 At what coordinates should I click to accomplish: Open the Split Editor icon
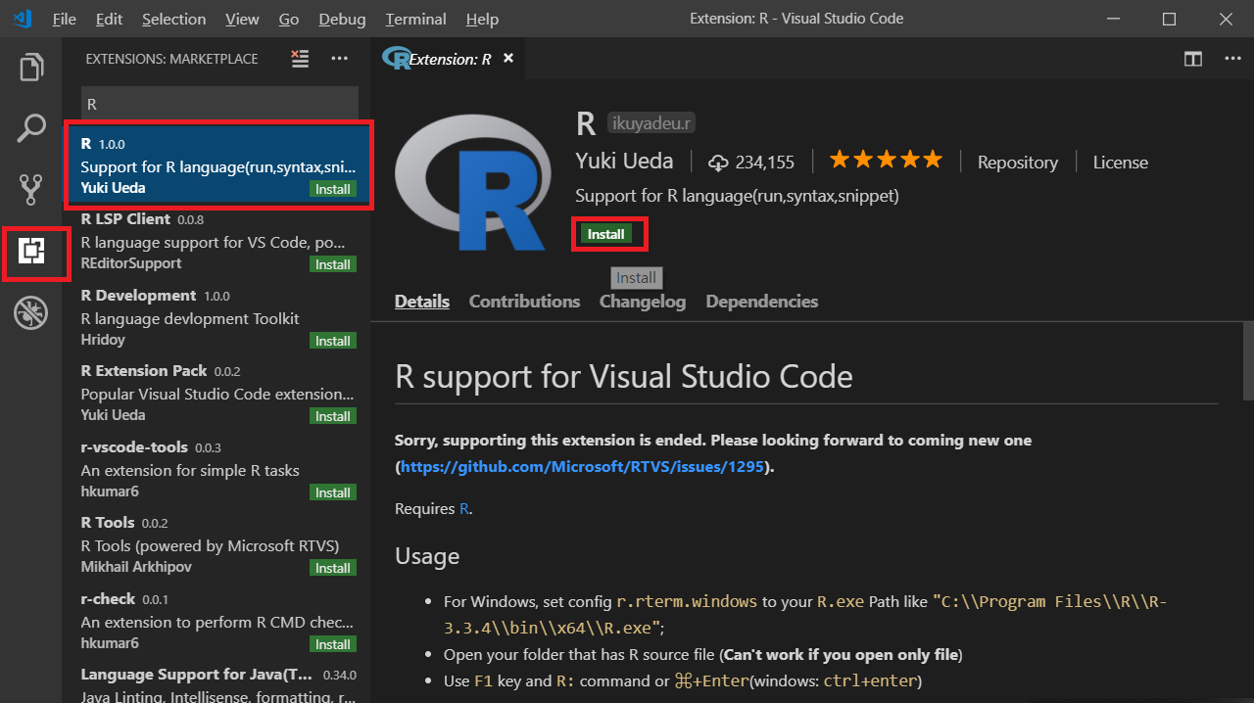pos(1192,59)
